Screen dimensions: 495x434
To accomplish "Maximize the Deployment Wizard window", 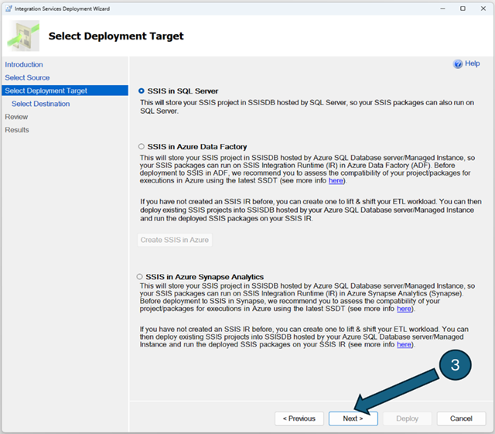I will (x=463, y=9).
